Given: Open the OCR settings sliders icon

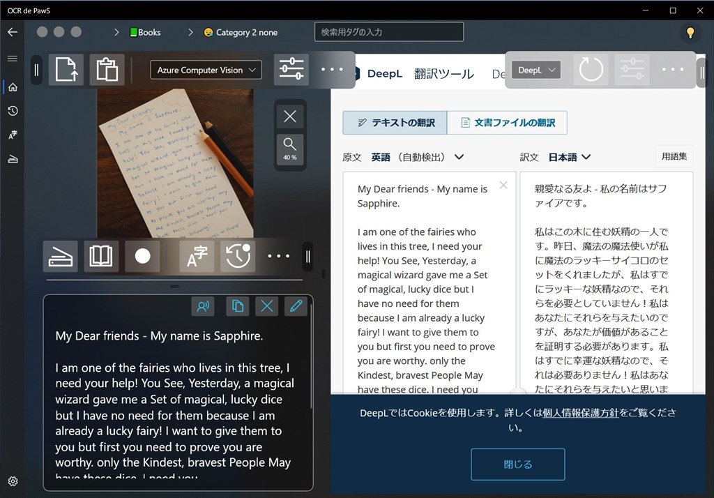Looking at the screenshot, I should point(291,70).
